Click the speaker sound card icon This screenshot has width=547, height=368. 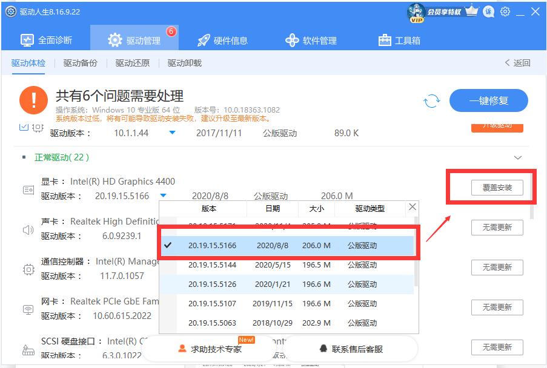point(28,230)
